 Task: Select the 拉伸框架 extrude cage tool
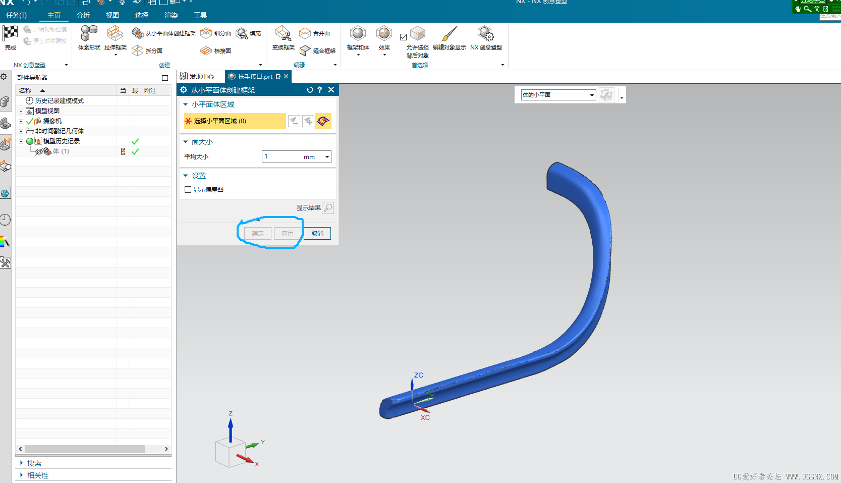(115, 34)
